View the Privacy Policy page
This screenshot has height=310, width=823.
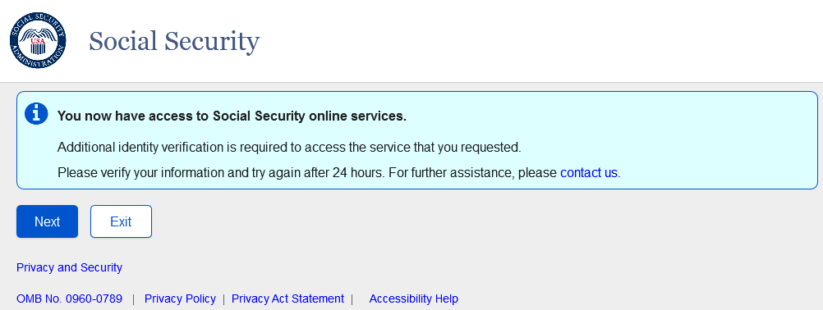click(x=180, y=299)
